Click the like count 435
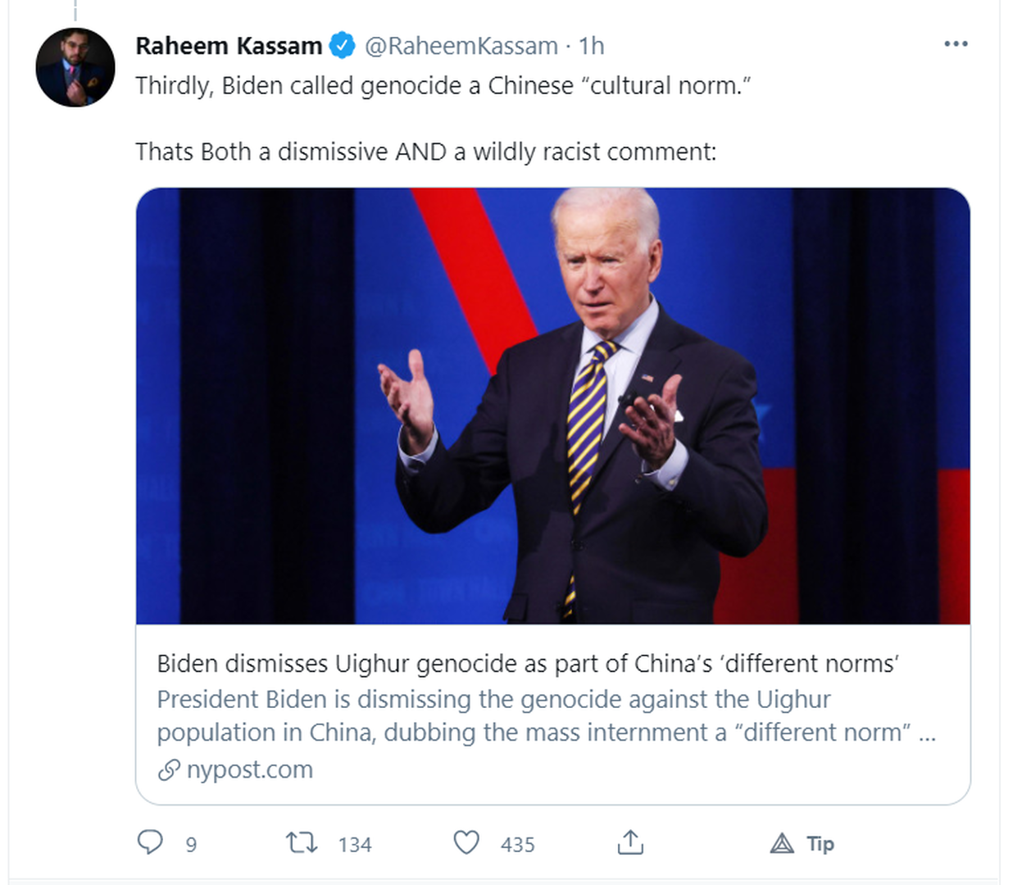The width and height of the screenshot is (1031, 885). [518, 845]
